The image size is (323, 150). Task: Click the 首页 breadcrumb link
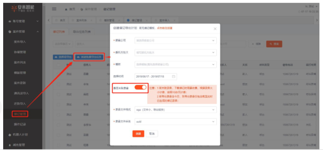72,9
